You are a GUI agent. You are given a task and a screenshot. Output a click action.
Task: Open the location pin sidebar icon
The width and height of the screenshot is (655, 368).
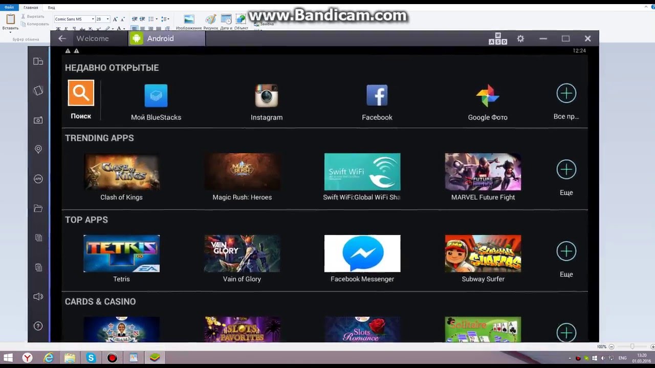point(38,149)
